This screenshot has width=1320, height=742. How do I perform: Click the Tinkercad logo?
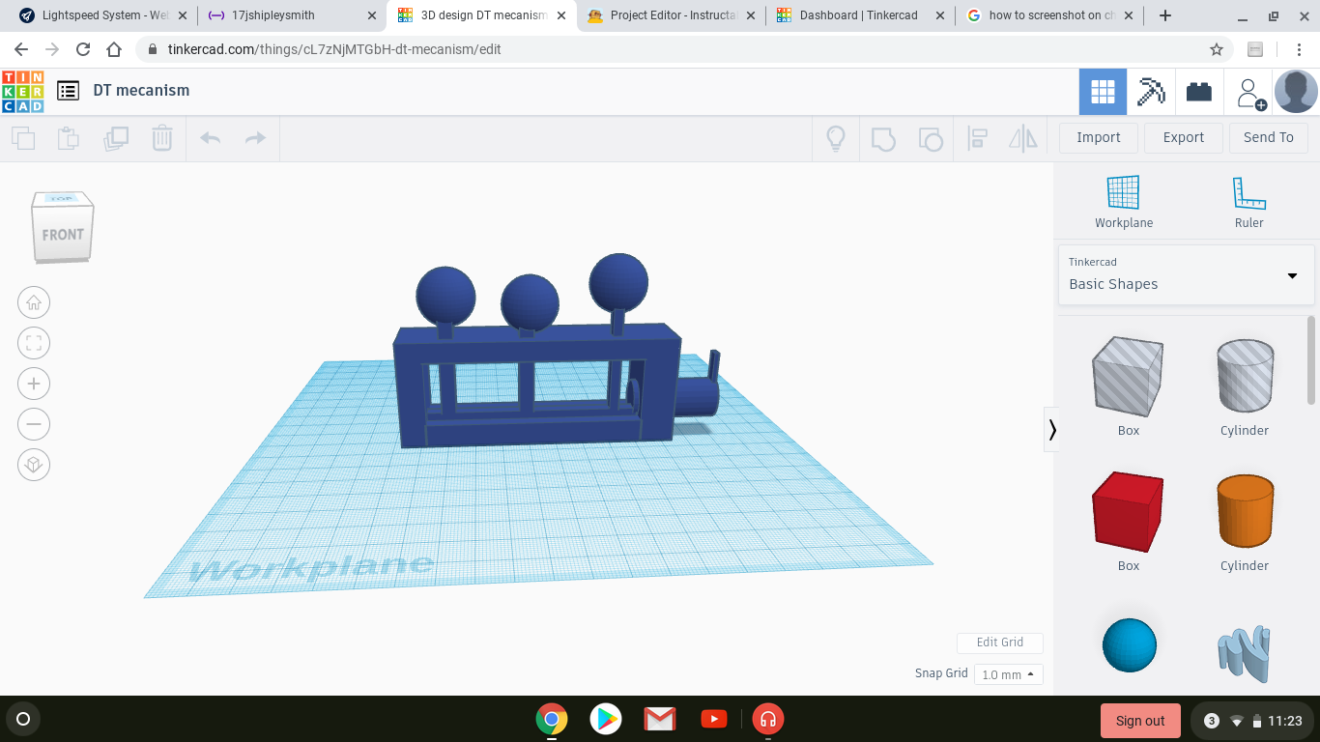tap(22, 92)
